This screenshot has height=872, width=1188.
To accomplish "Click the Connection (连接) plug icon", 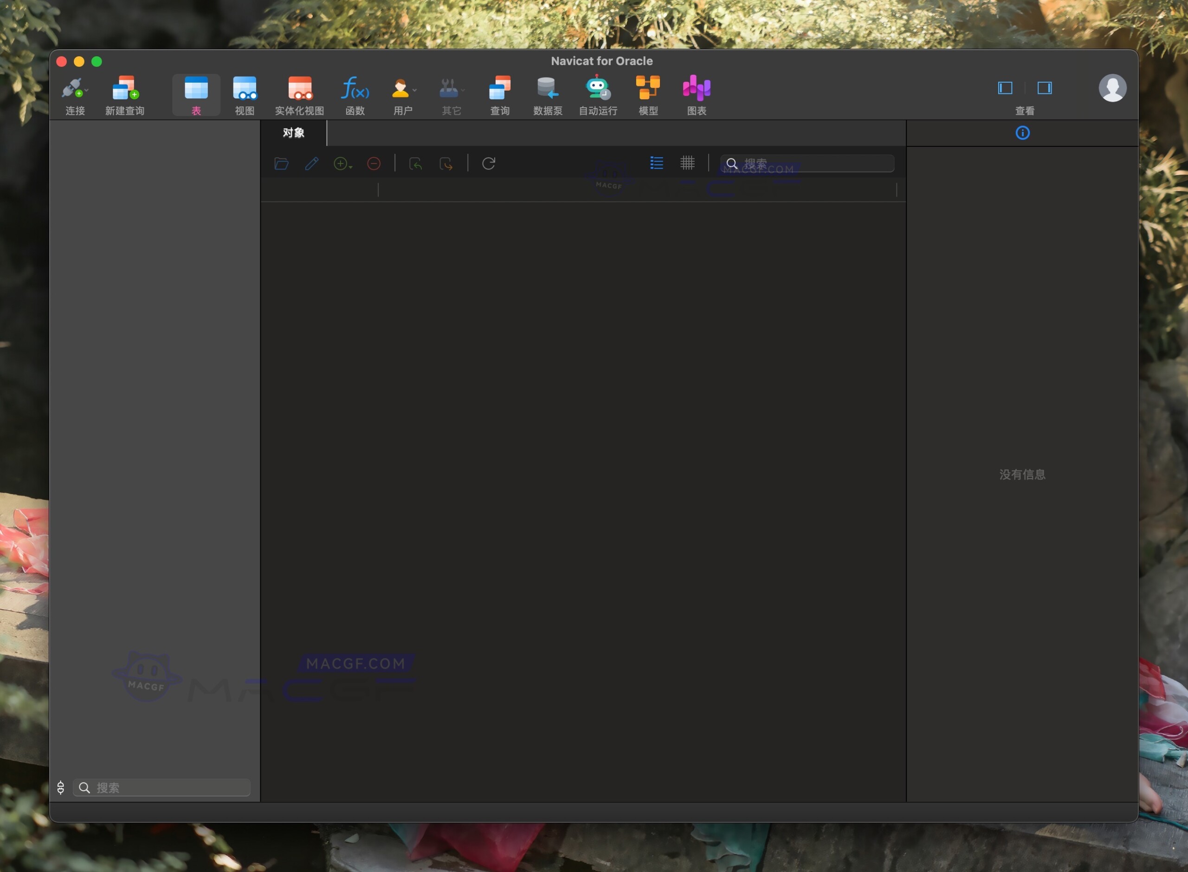I will [x=72, y=88].
